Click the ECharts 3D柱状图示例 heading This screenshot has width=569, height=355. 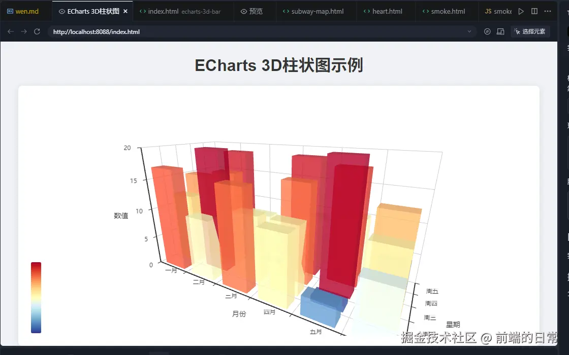coord(279,65)
